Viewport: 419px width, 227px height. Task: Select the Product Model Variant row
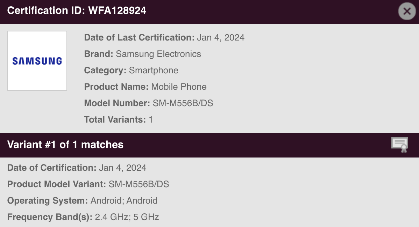point(88,184)
